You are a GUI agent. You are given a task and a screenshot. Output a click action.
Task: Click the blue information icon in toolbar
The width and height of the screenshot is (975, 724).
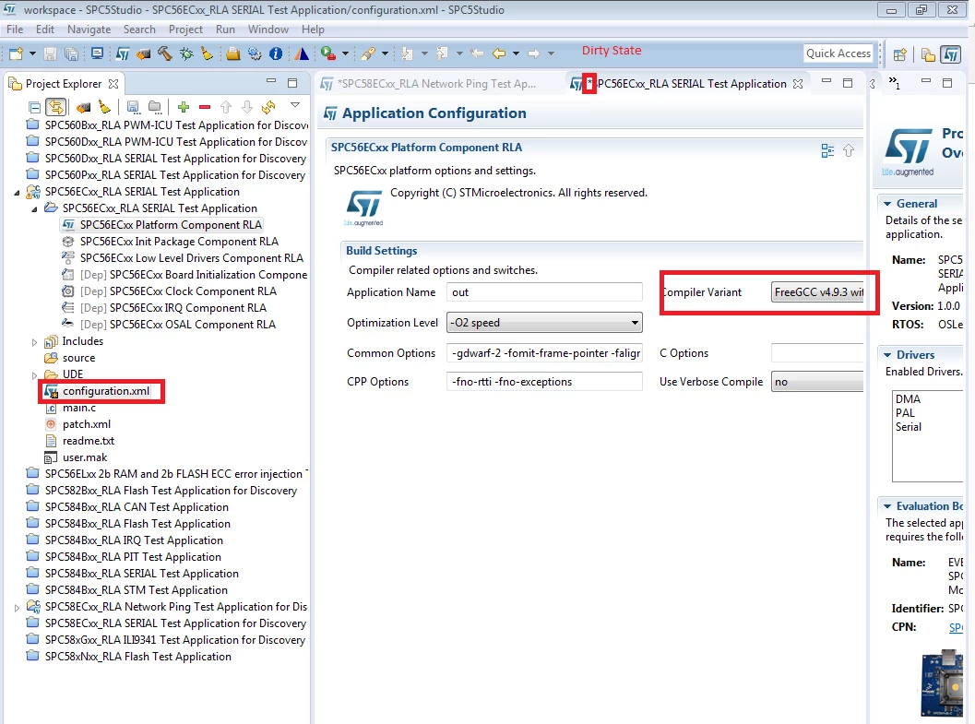tap(276, 54)
